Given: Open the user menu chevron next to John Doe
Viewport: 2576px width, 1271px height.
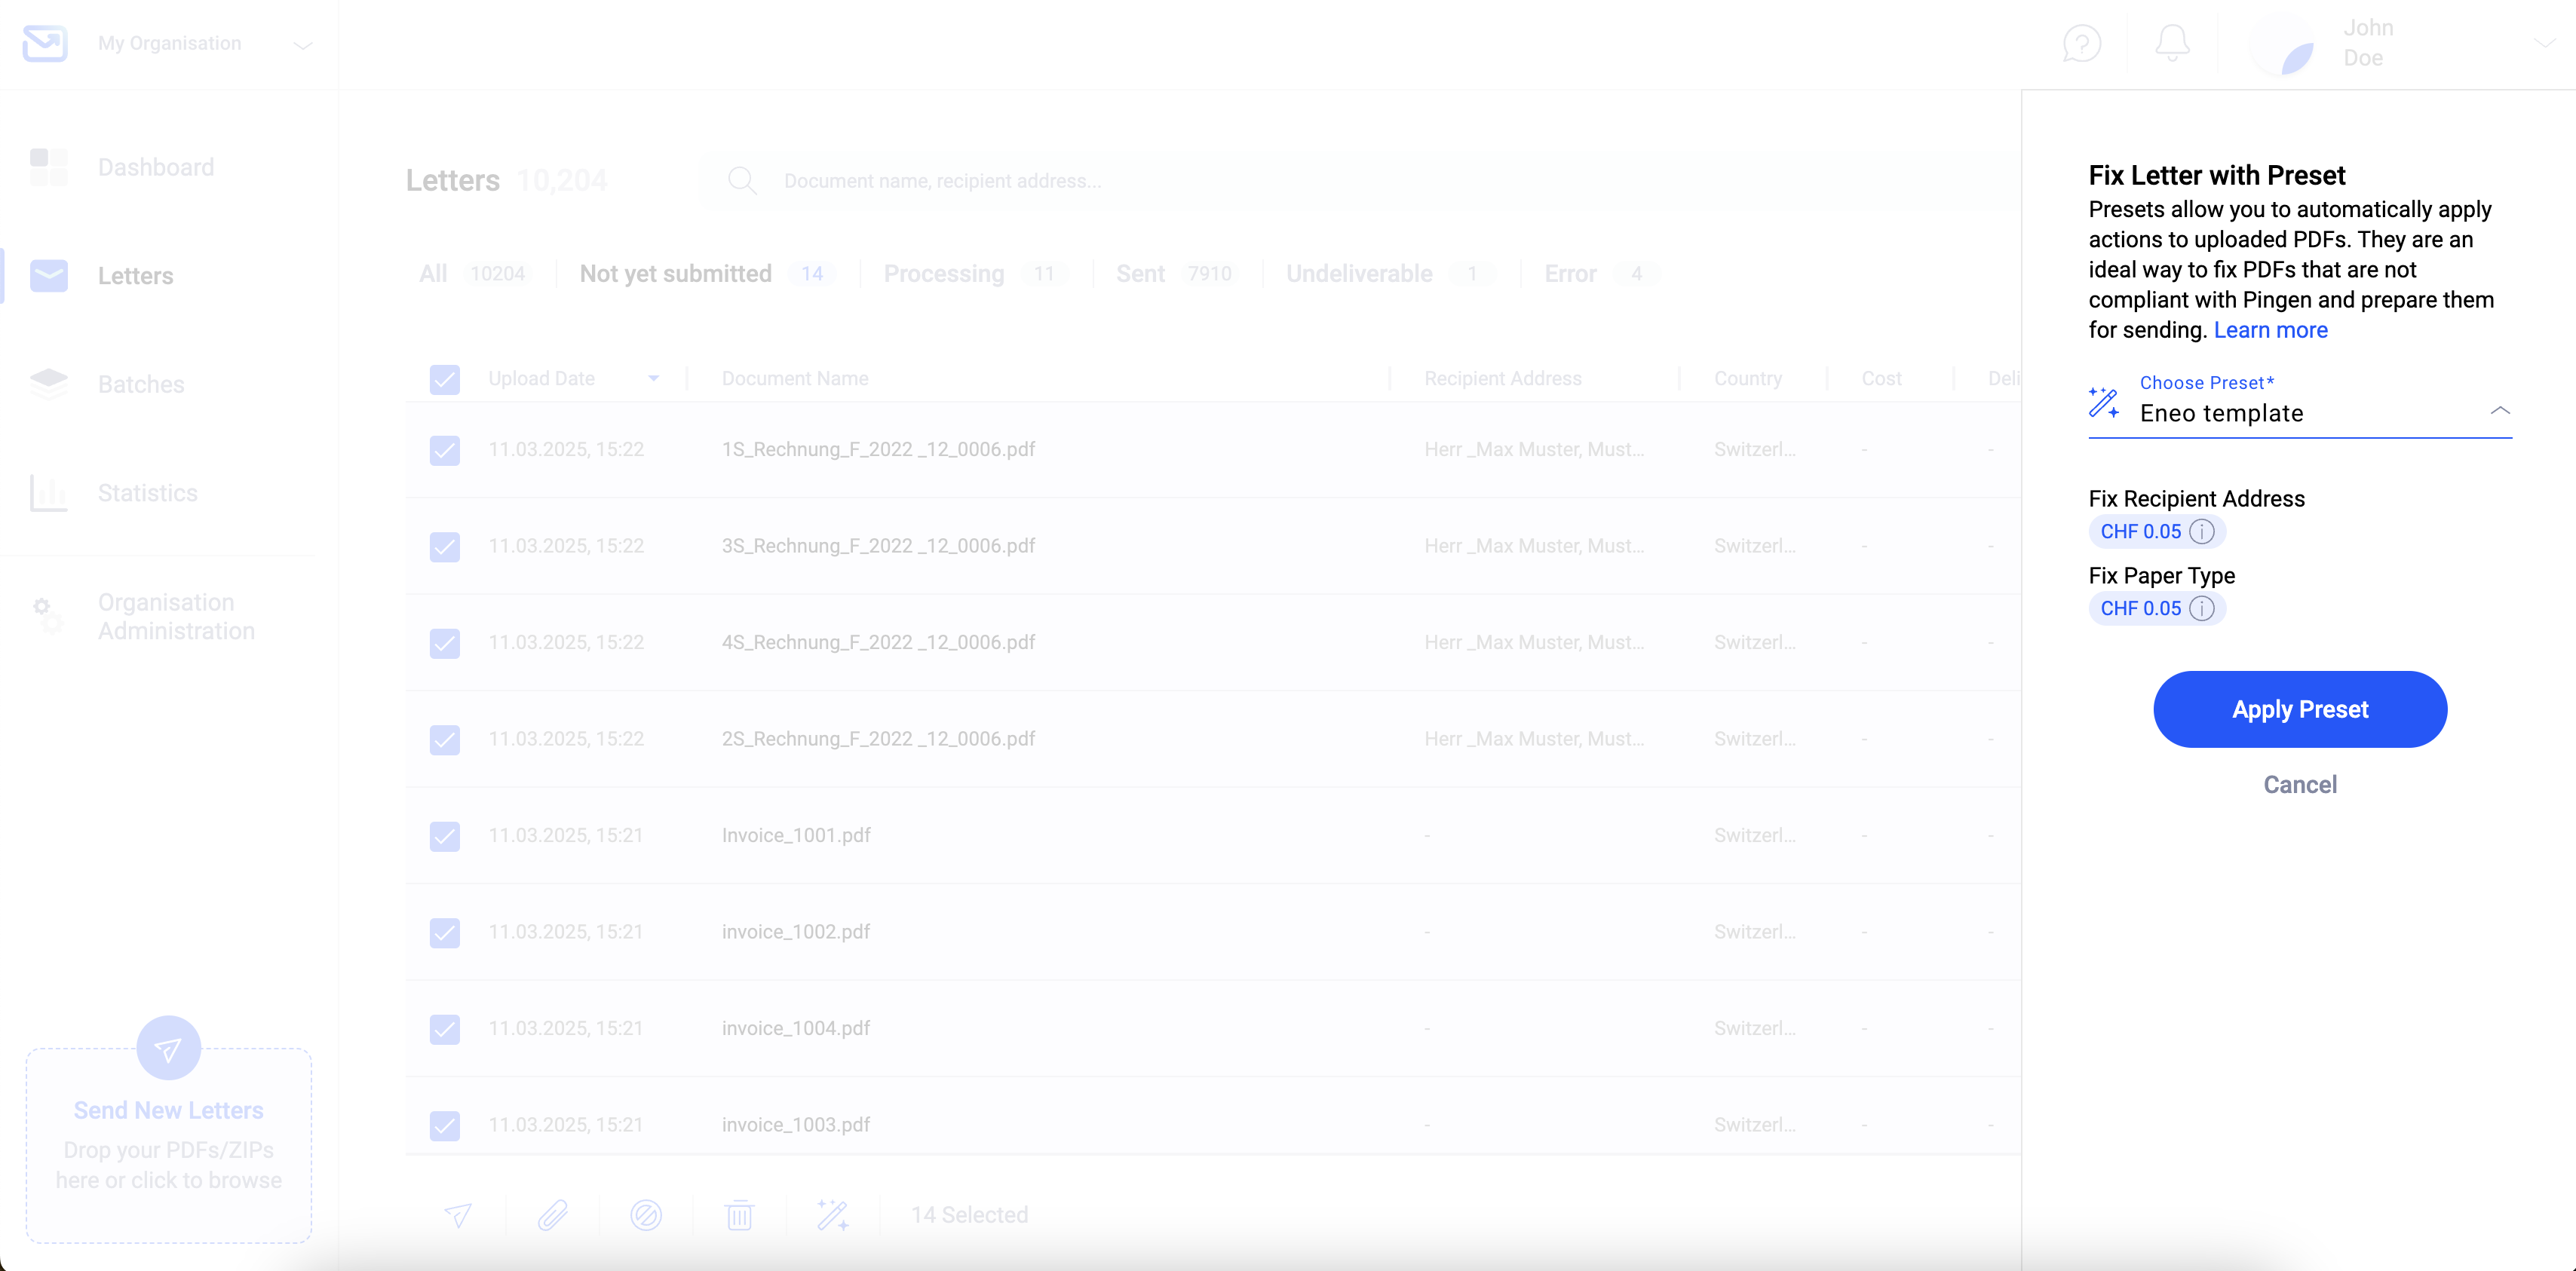Looking at the screenshot, I should coord(2545,43).
